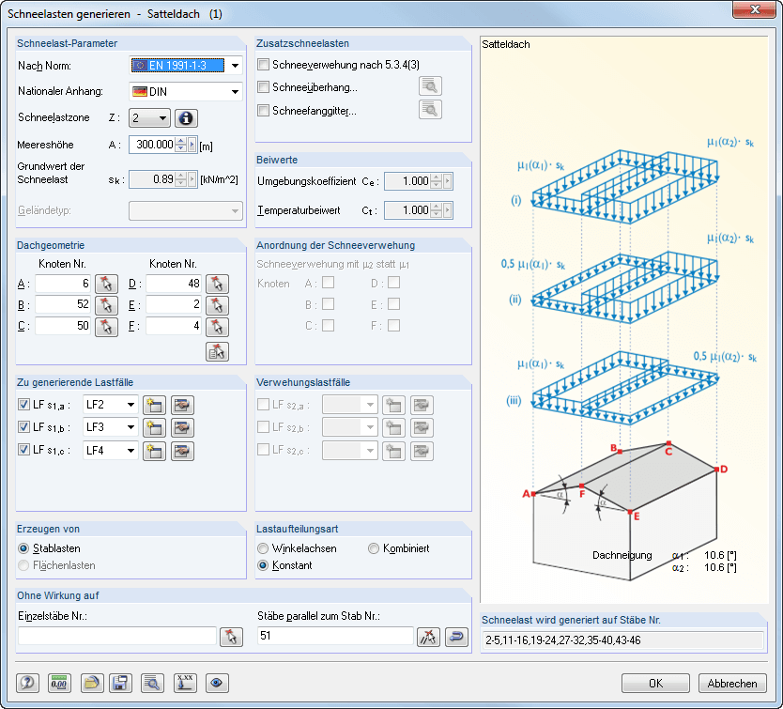Pick Einzelstäbe members graphically

pos(231,637)
